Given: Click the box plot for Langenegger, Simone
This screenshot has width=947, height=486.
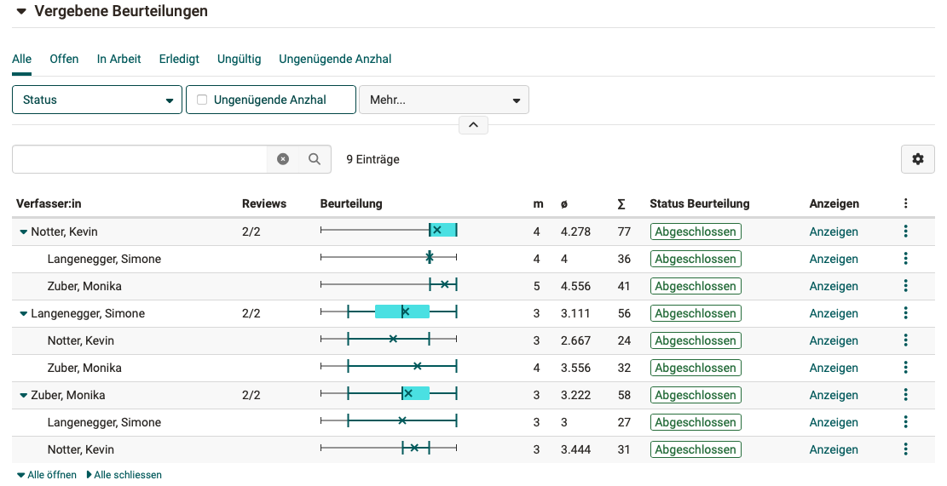Looking at the screenshot, I should 389,313.
